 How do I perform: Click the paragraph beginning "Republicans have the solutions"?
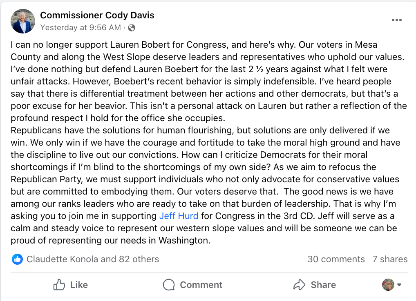click(x=200, y=131)
